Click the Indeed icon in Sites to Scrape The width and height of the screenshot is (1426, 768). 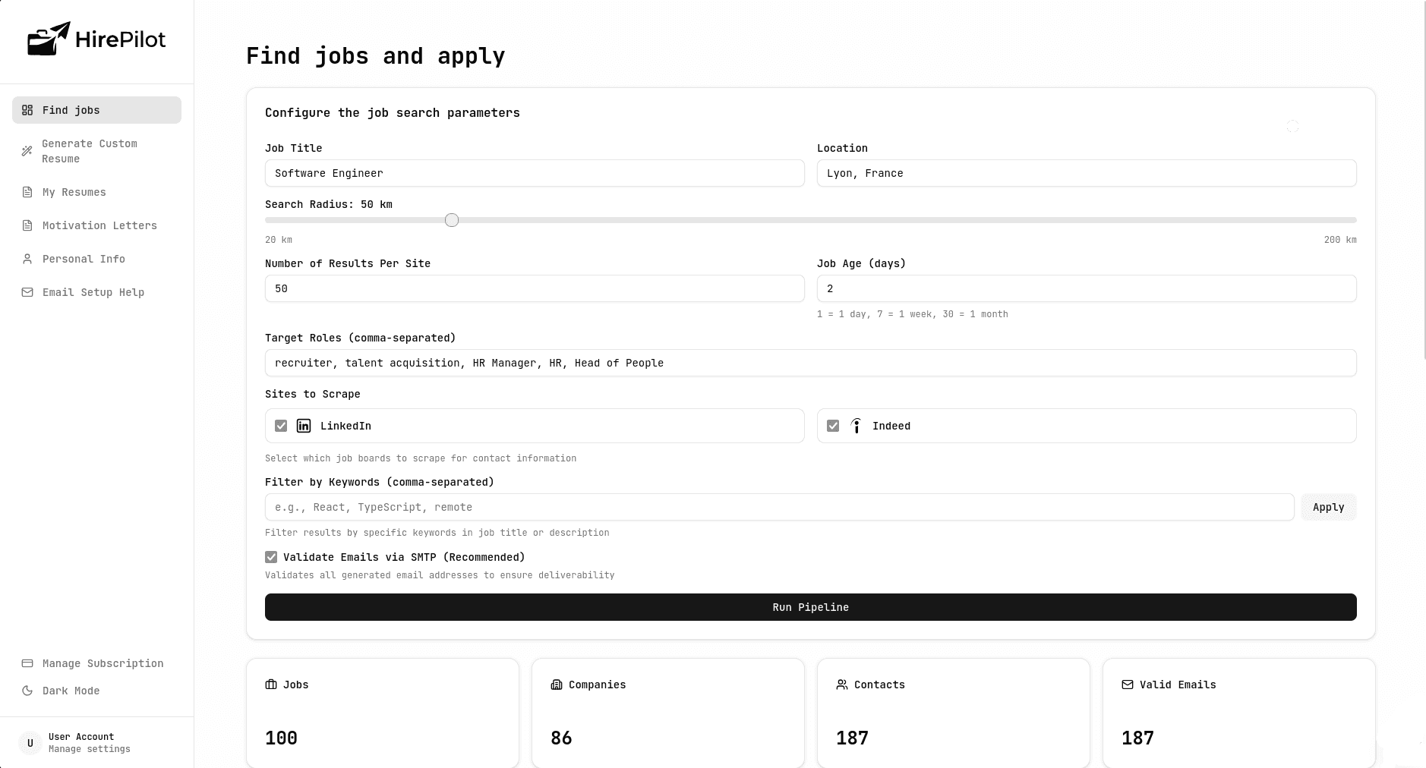pos(857,426)
